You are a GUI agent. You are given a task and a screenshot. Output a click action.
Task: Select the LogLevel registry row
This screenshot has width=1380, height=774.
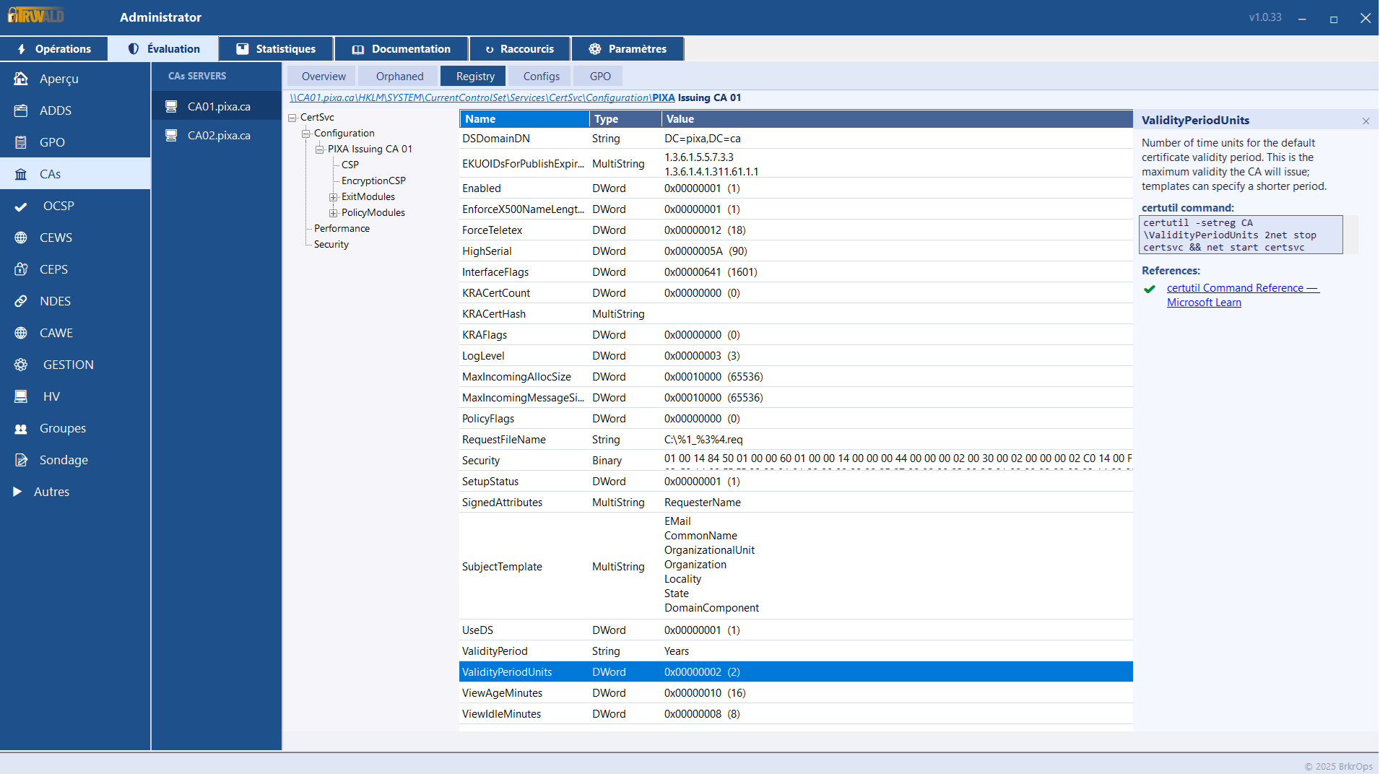(x=796, y=356)
